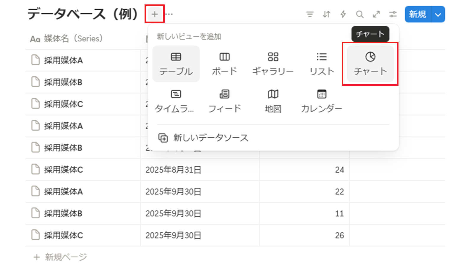Click the number cell showing 22
The width and height of the screenshot is (473, 266).
(x=304, y=192)
